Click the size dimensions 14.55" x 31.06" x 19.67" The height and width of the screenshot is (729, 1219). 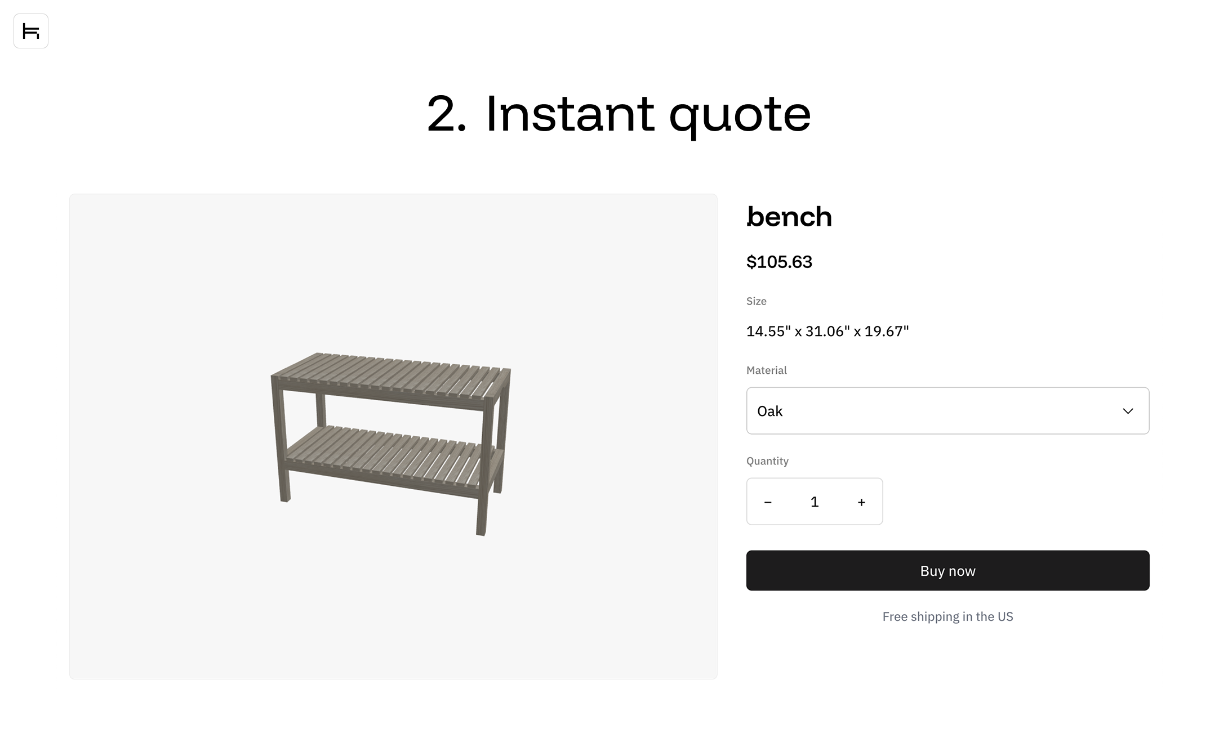pyautogui.click(x=828, y=331)
